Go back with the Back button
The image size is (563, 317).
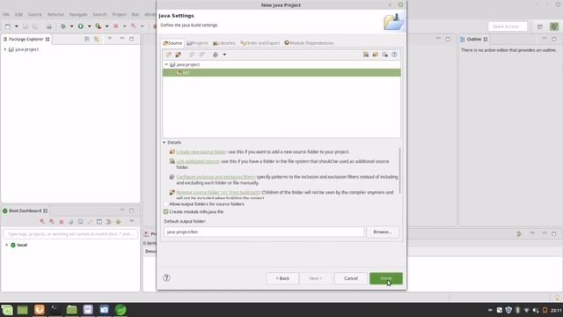[282, 278]
